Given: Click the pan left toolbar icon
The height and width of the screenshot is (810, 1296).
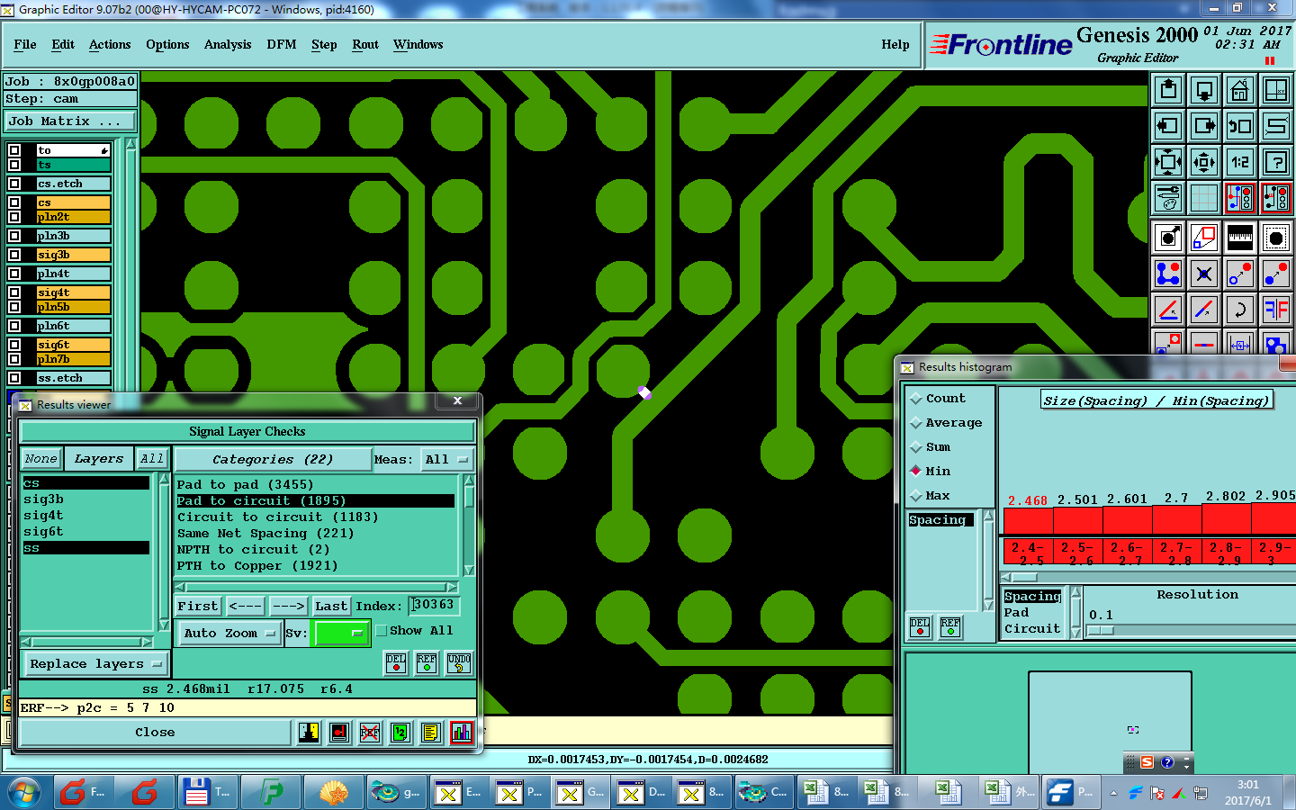Looking at the screenshot, I should pos(1168,126).
